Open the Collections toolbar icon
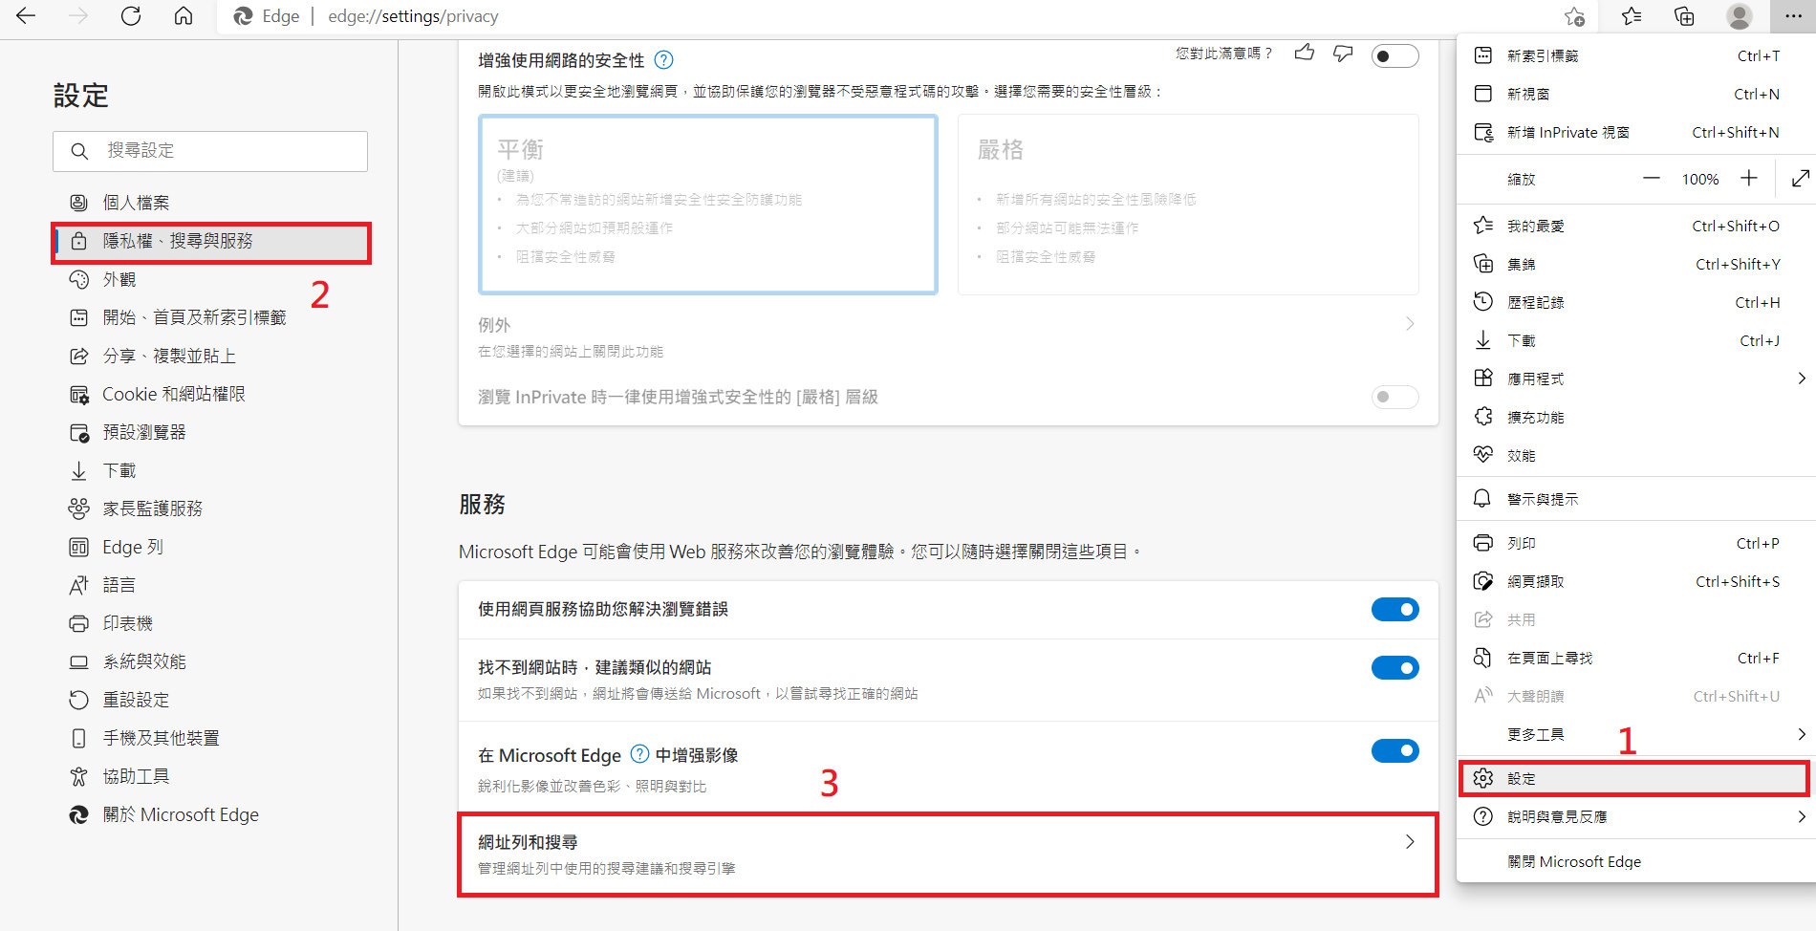 tap(1684, 16)
